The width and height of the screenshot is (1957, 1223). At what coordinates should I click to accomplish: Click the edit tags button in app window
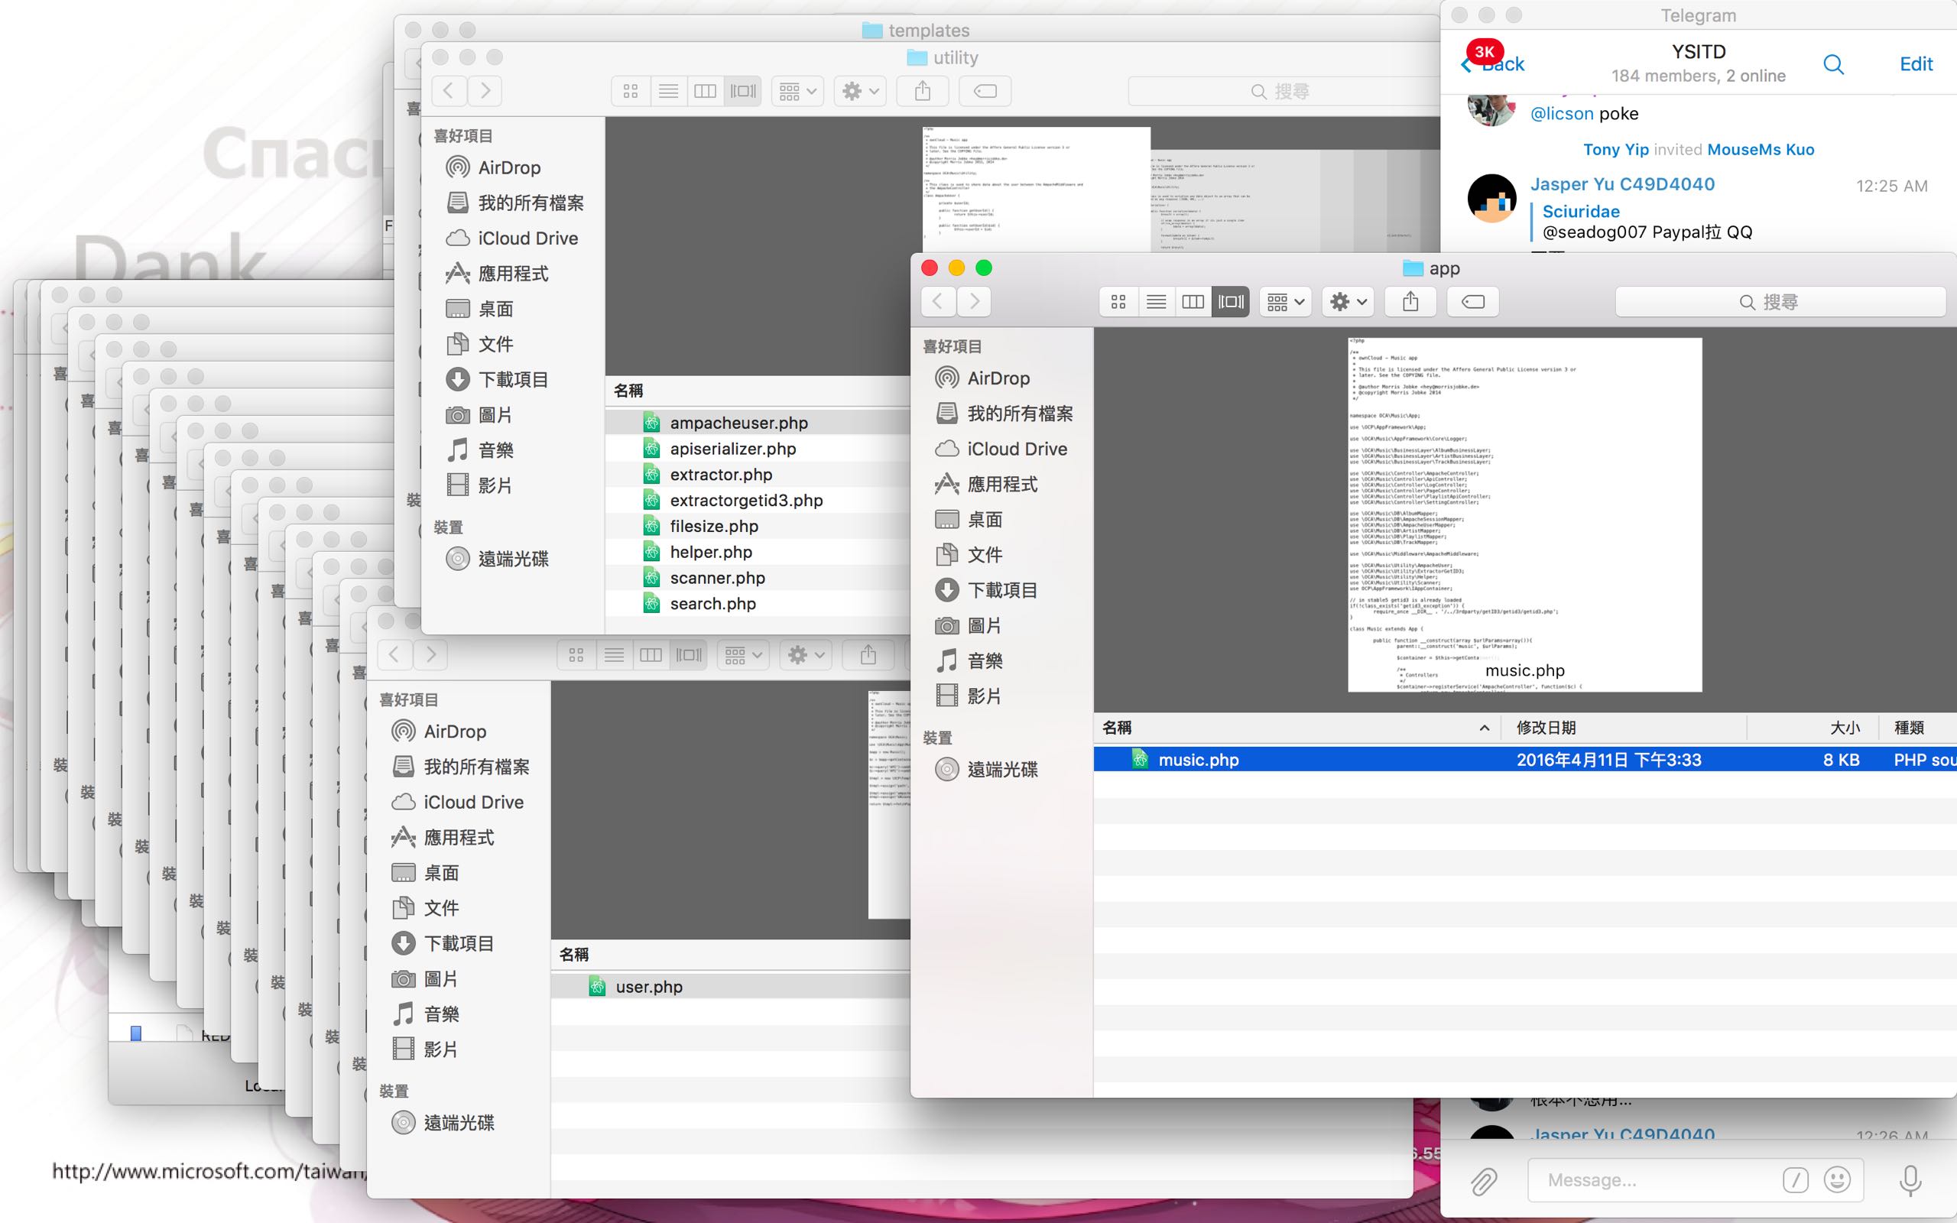(x=1472, y=302)
